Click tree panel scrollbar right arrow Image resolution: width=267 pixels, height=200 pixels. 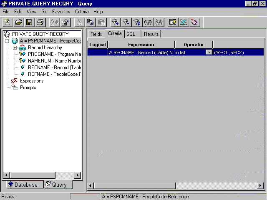78,175
